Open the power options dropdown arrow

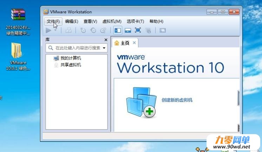[55, 30]
